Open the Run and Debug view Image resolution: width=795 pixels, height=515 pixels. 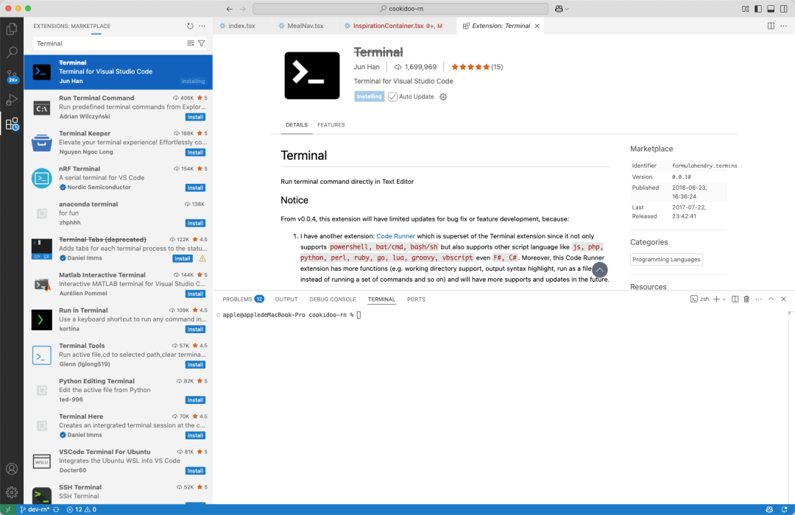[12, 99]
